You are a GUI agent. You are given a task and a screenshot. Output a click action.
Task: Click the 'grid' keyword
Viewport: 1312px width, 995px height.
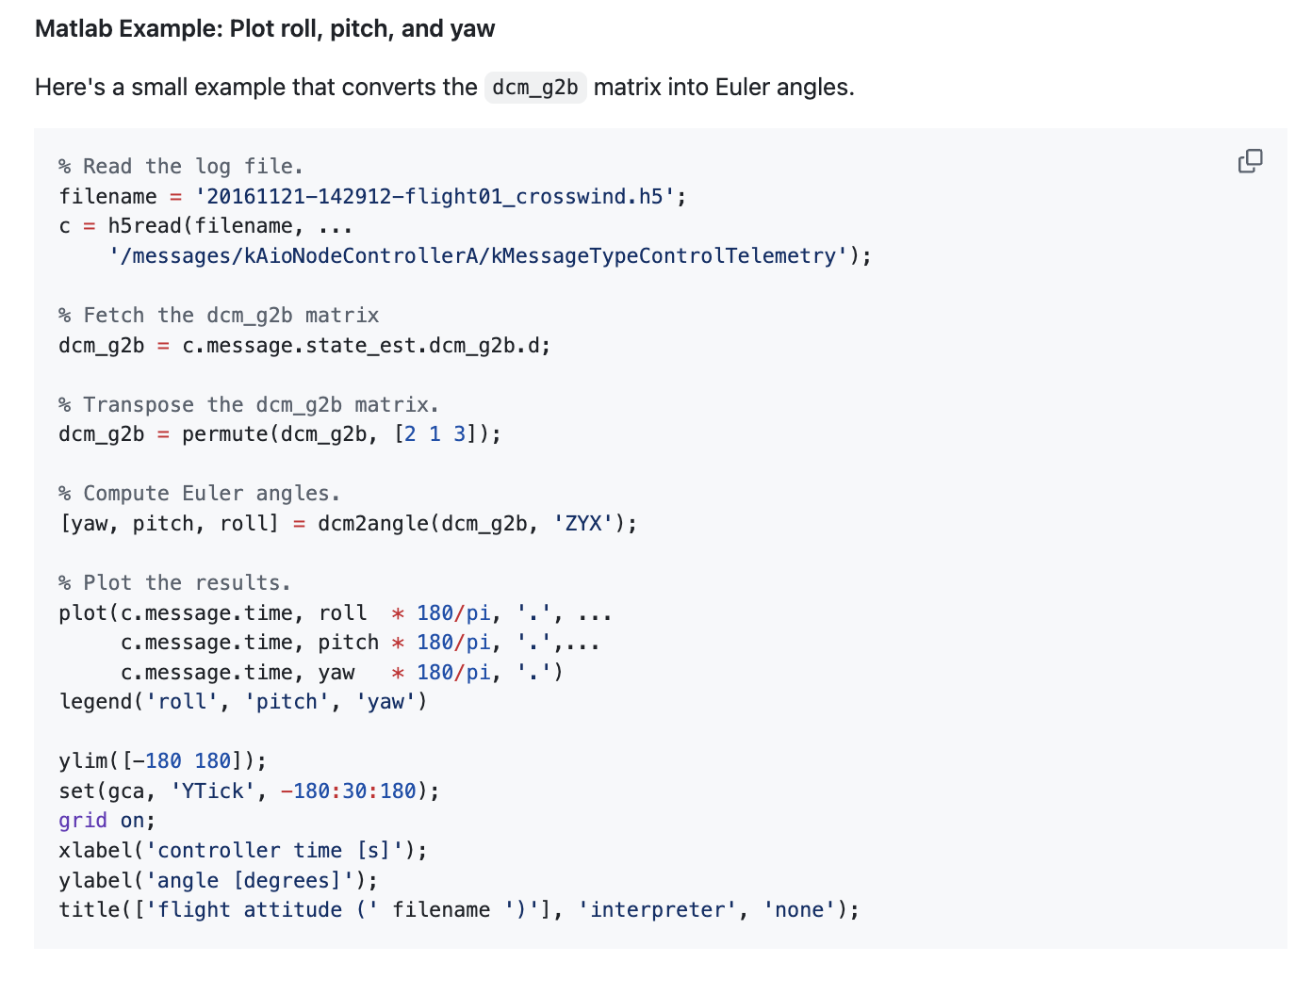tap(83, 821)
